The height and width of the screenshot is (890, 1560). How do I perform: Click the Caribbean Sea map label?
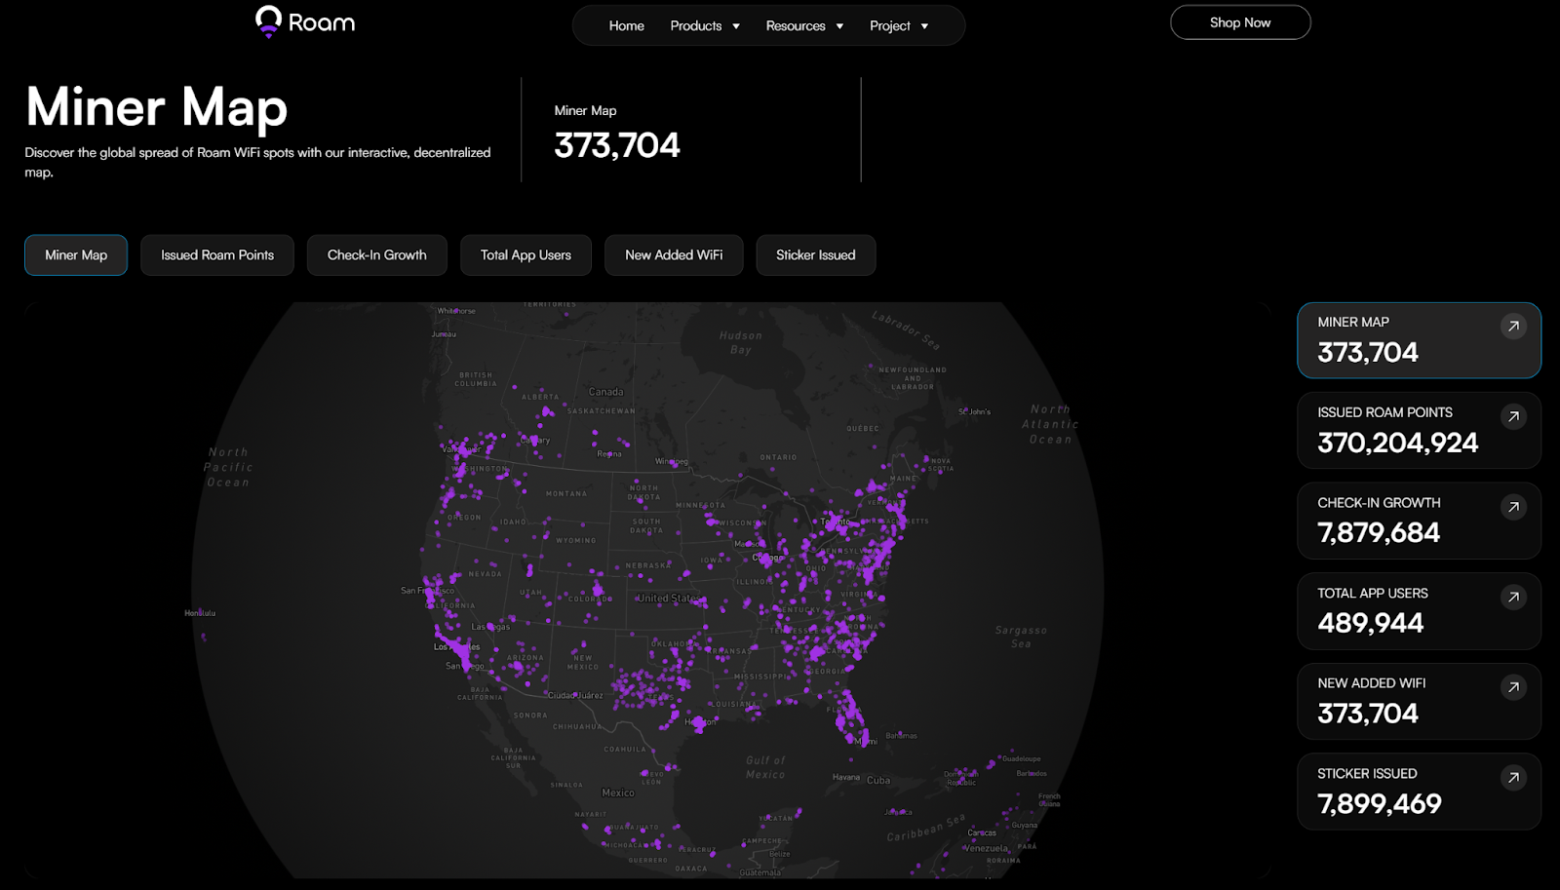pyautogui.click(x=925, y=829)
